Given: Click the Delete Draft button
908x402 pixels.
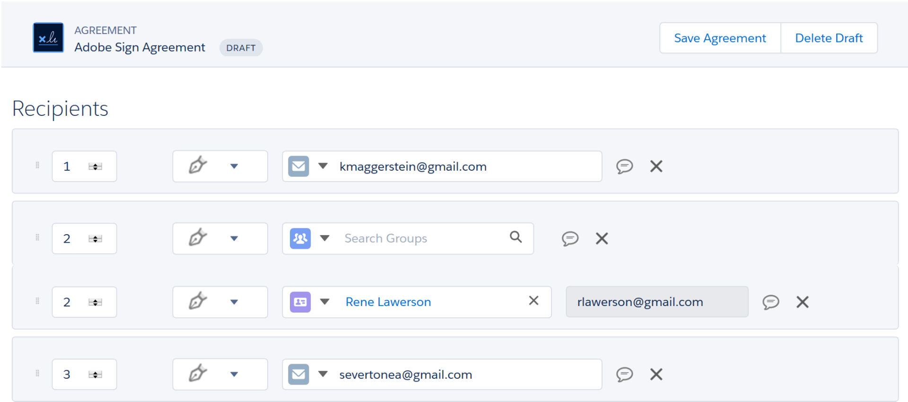Looking at the screenshot, I should coord(829,38).
